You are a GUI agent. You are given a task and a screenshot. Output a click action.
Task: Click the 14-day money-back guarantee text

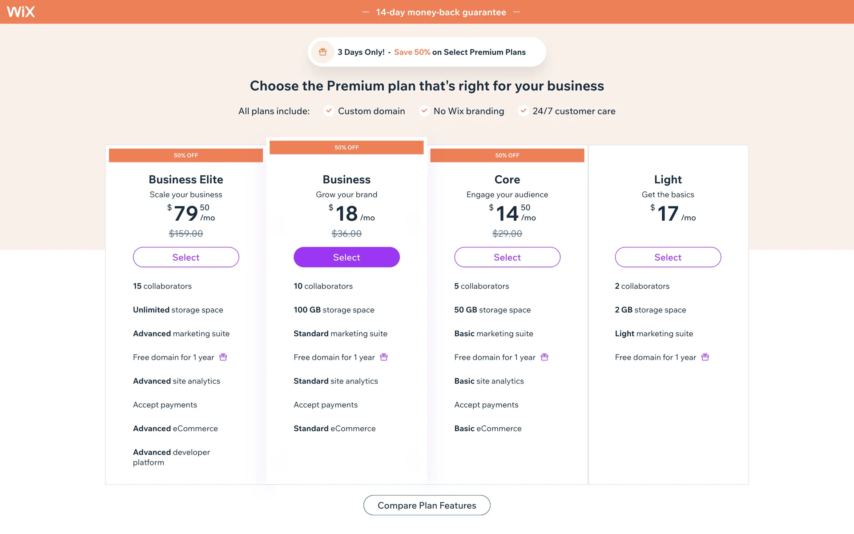click(441, 12)
